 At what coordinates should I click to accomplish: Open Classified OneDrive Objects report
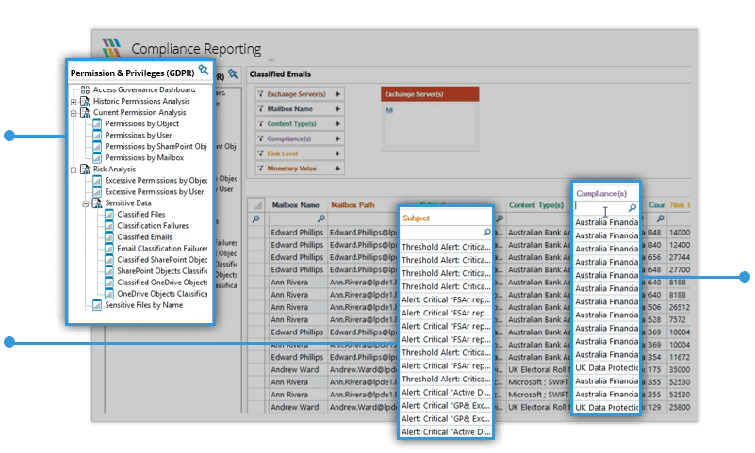(162, 283)
